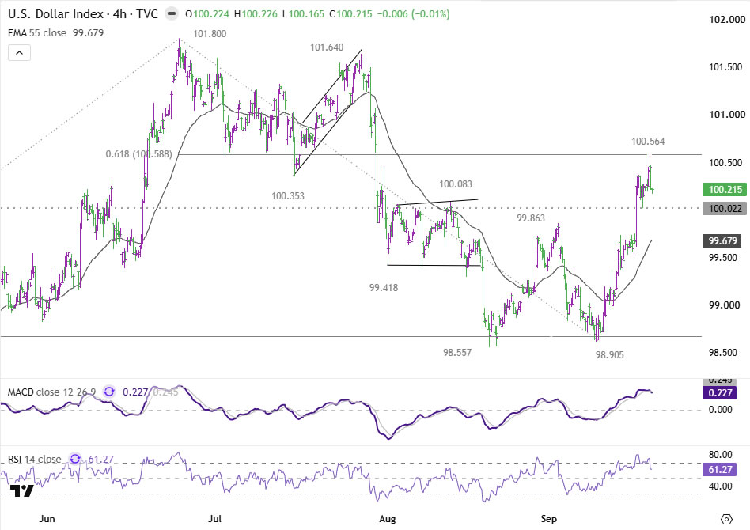Image resolution: width=750 pixels, height=530 pixels.
Task: Select the RSI 14 close legend
Action: click(x=35, y=460)
